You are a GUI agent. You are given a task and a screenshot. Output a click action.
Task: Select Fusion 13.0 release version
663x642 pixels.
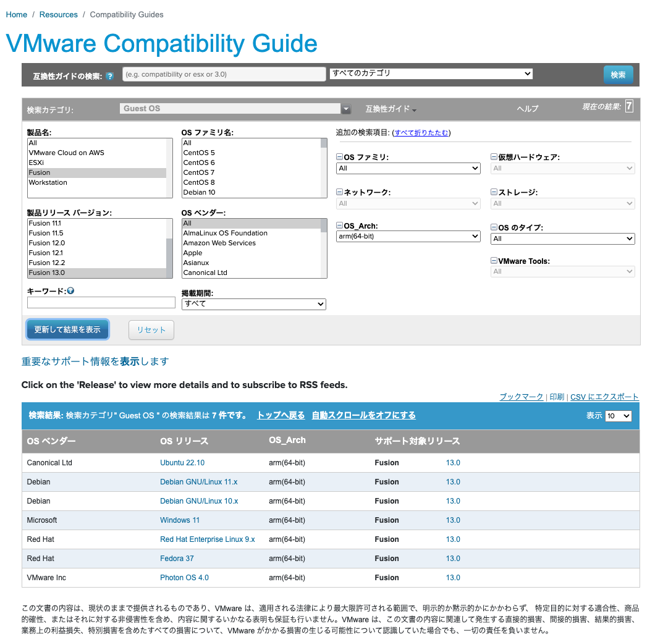pyautogui.click(x=97, y=272)
